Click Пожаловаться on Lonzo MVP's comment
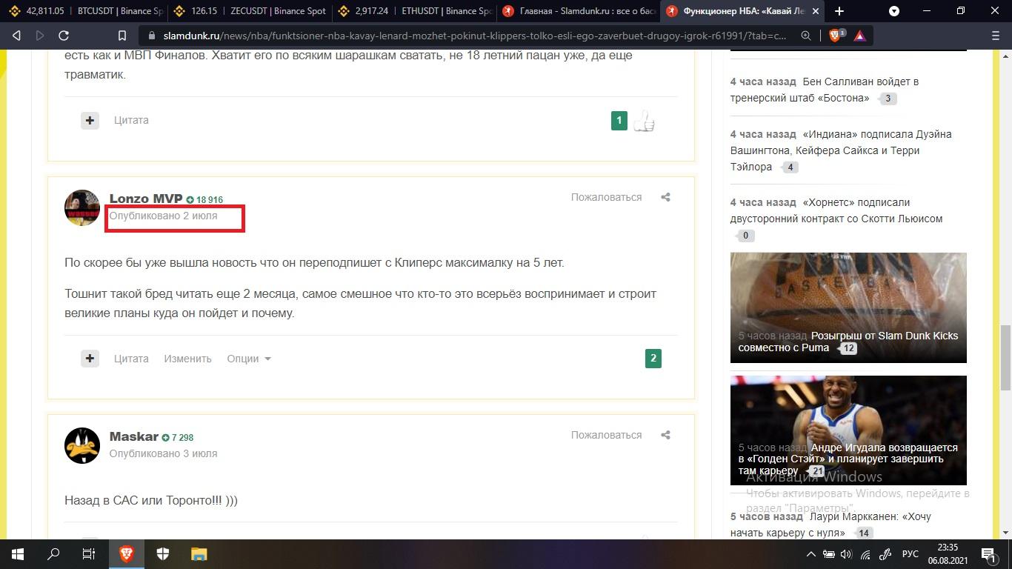Screen dimensions: 1012x569 click(606, 197)
